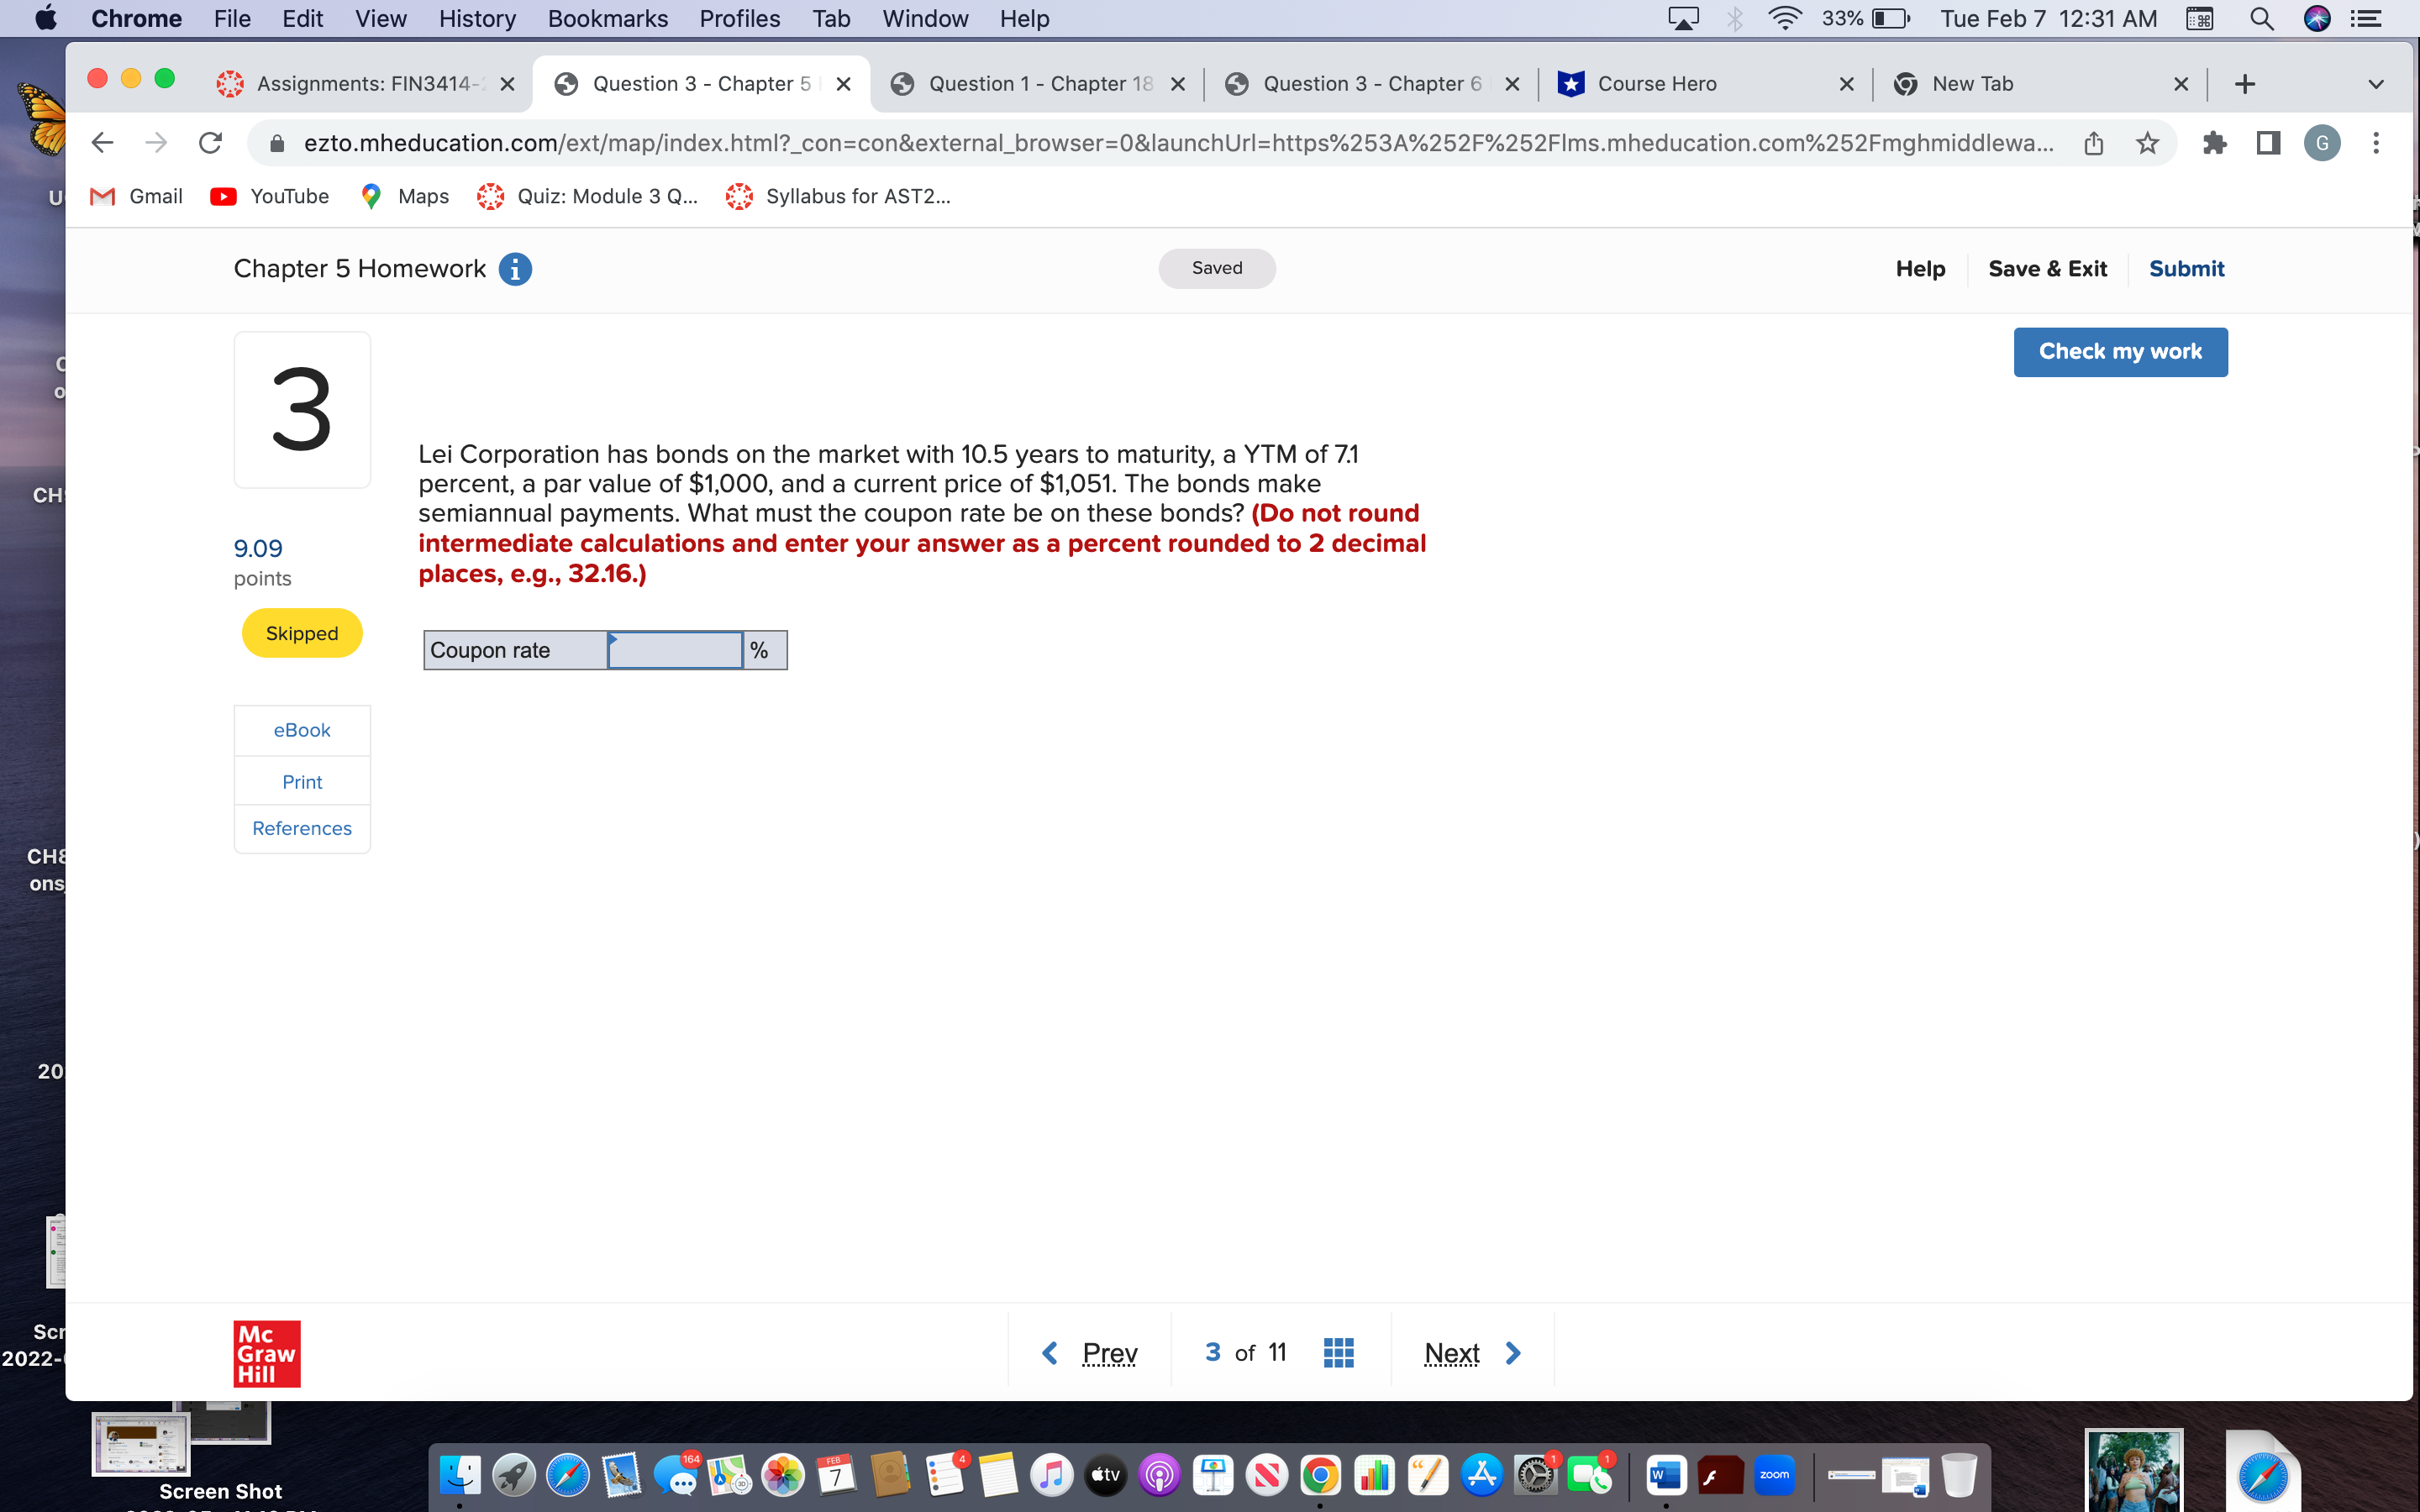Open the Chrome extensions puzzle icon
The image size is (2420, 1512).
pos(2216,143)
